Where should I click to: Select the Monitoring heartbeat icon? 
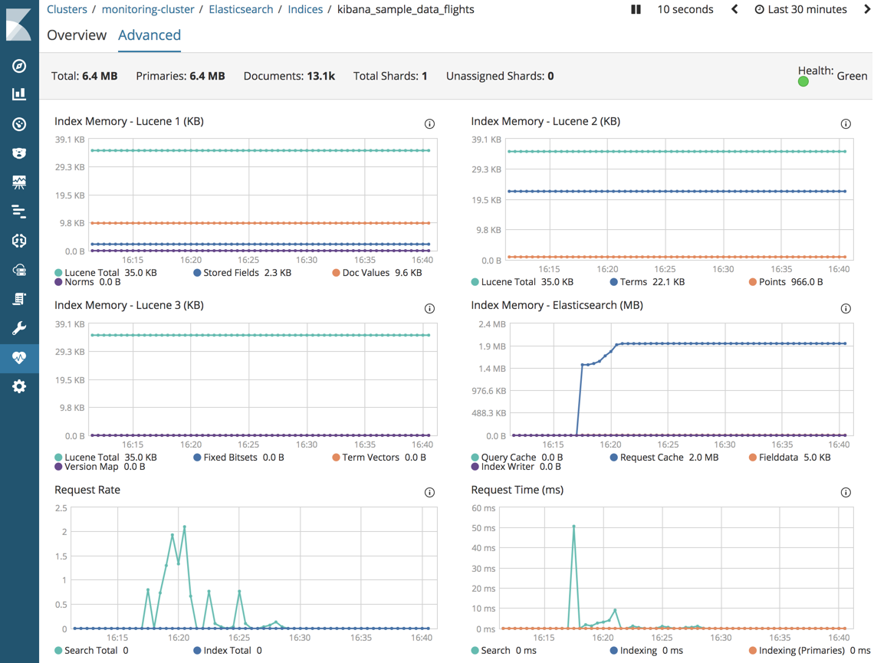coord(19,357)
